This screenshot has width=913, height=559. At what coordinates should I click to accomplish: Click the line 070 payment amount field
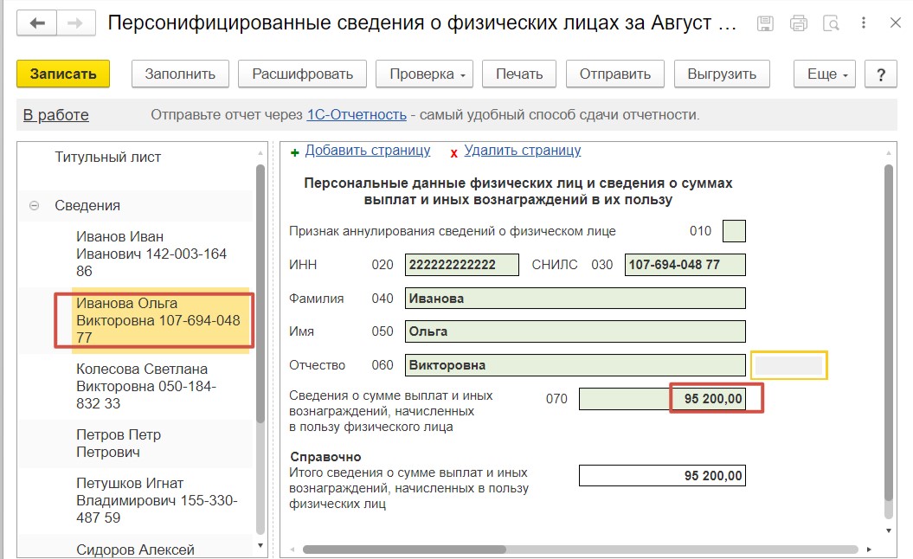(662, 399)
